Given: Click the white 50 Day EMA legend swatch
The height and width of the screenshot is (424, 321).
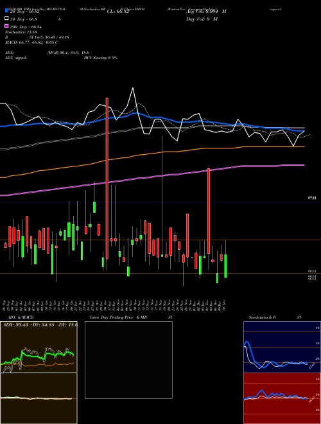Looking at the screenshot, I should 6,19.
